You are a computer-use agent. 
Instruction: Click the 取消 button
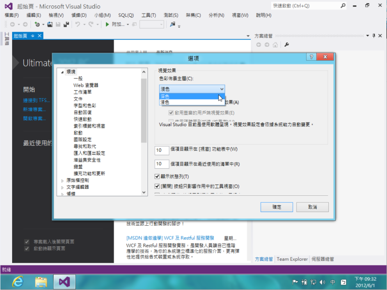pyautogui.click(x=312, y=207)
